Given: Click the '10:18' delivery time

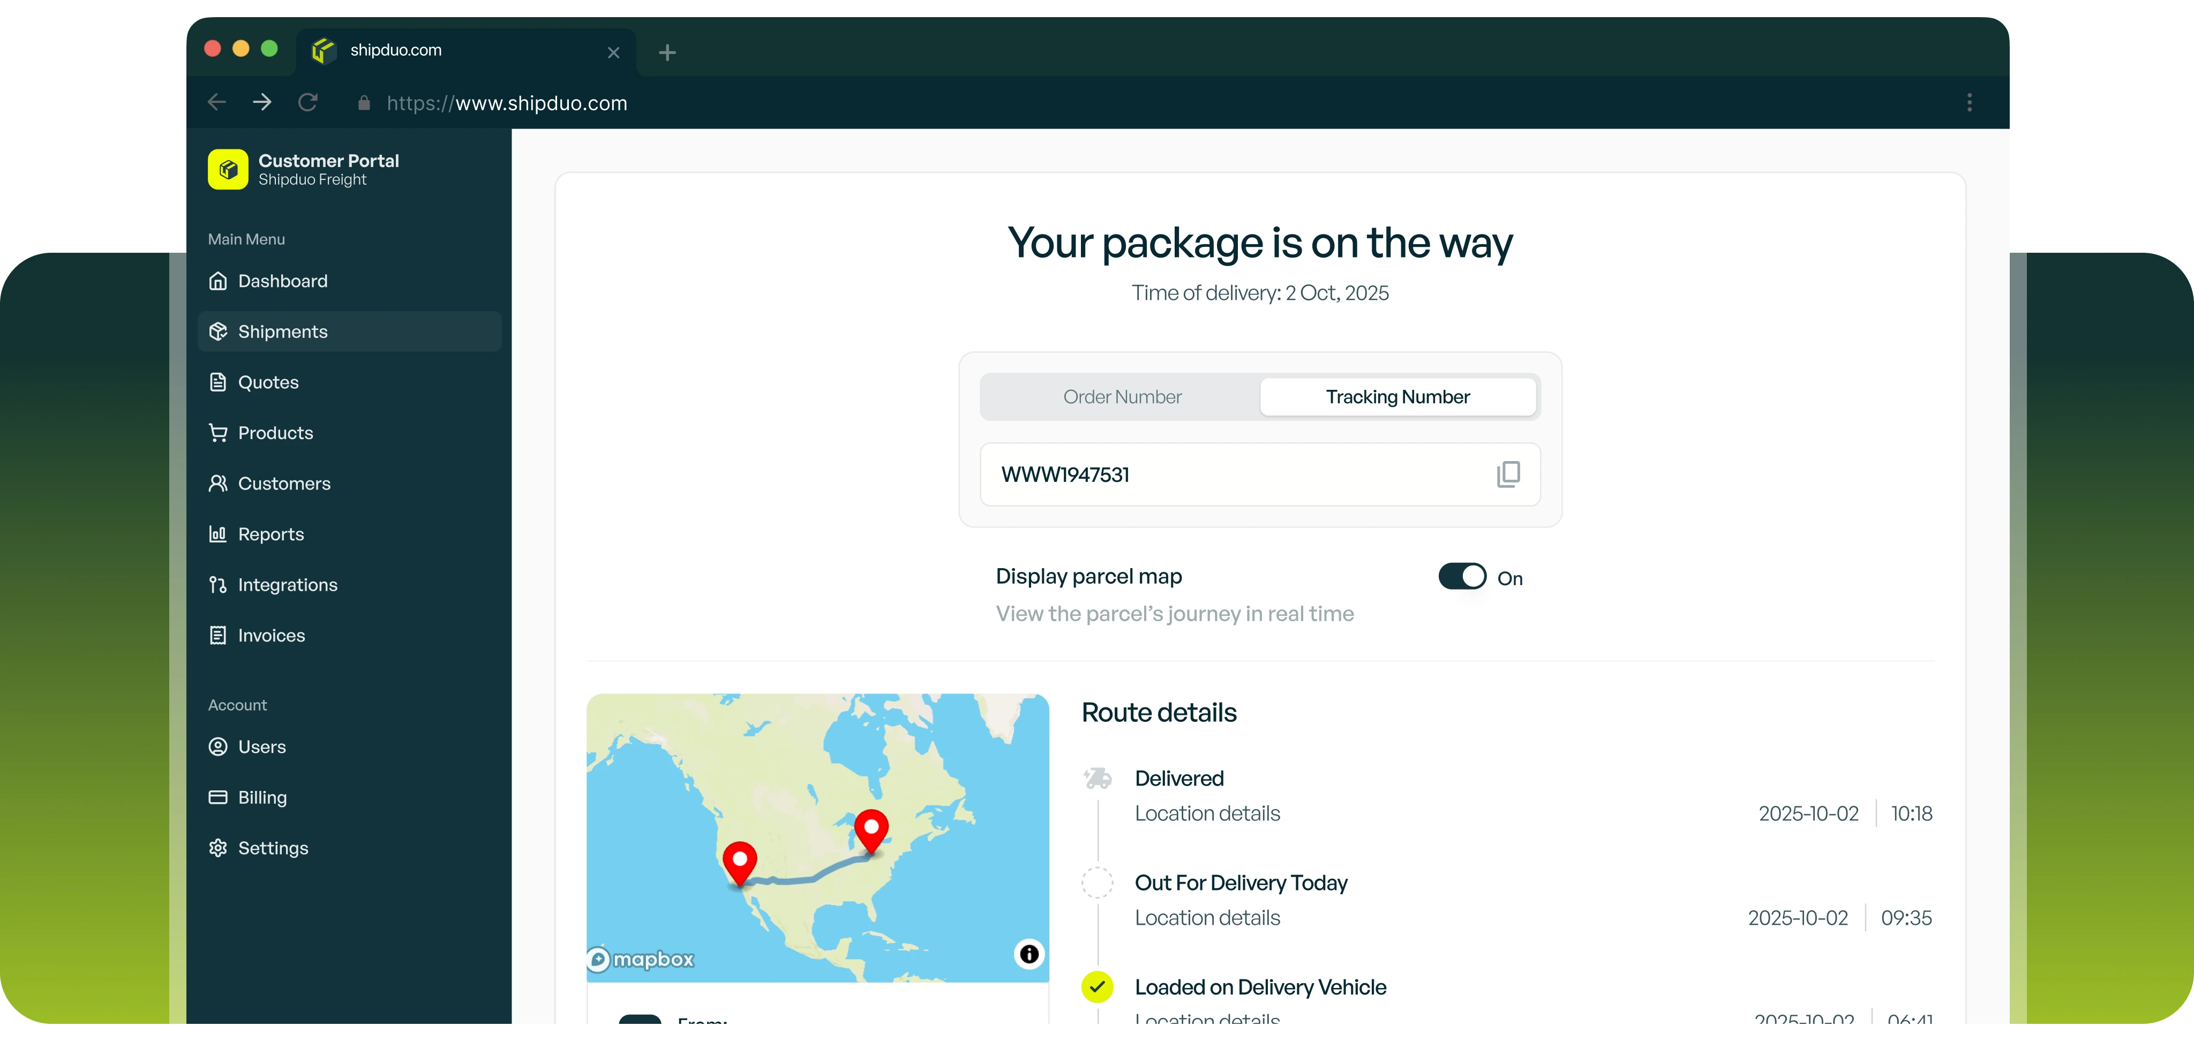Looking at the screenshot, I should 1911,814.
